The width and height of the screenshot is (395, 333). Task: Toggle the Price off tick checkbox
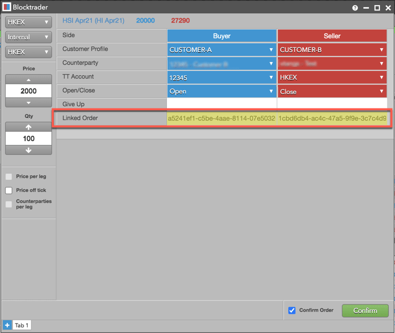[x=9, y=190]
